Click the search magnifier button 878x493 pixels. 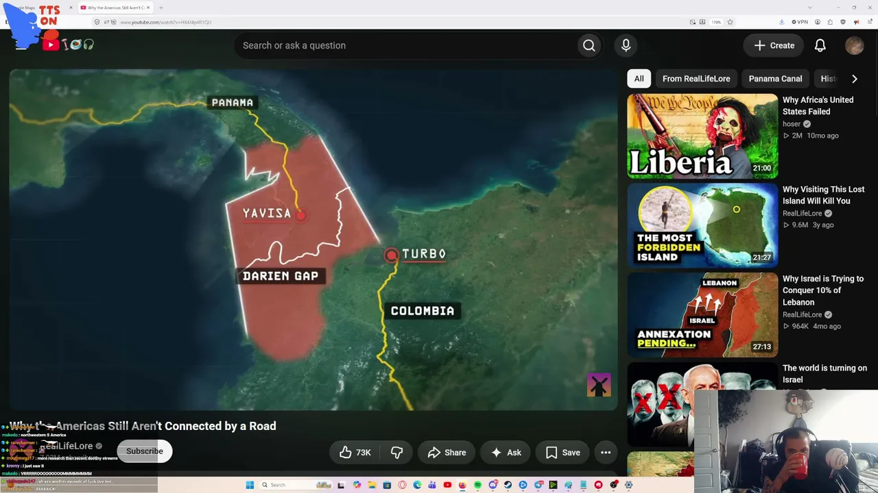[x=589, y=45]
